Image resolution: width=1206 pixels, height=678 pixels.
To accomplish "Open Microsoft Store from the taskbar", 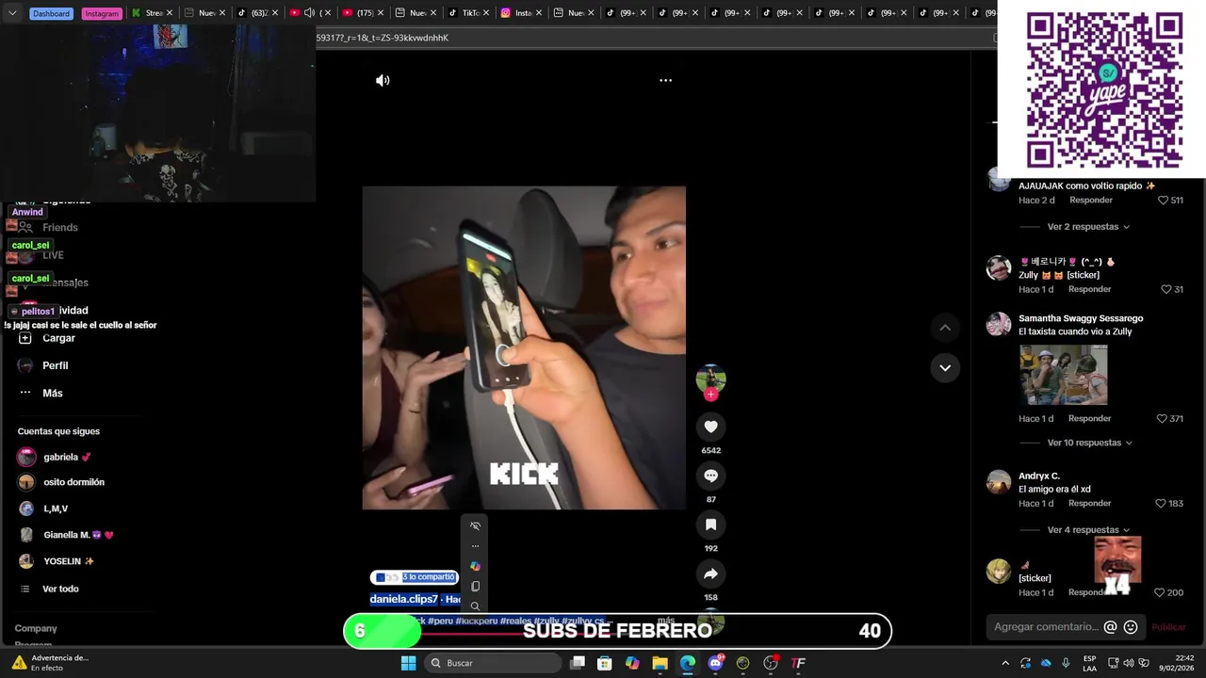I will (x=605, y=663).
